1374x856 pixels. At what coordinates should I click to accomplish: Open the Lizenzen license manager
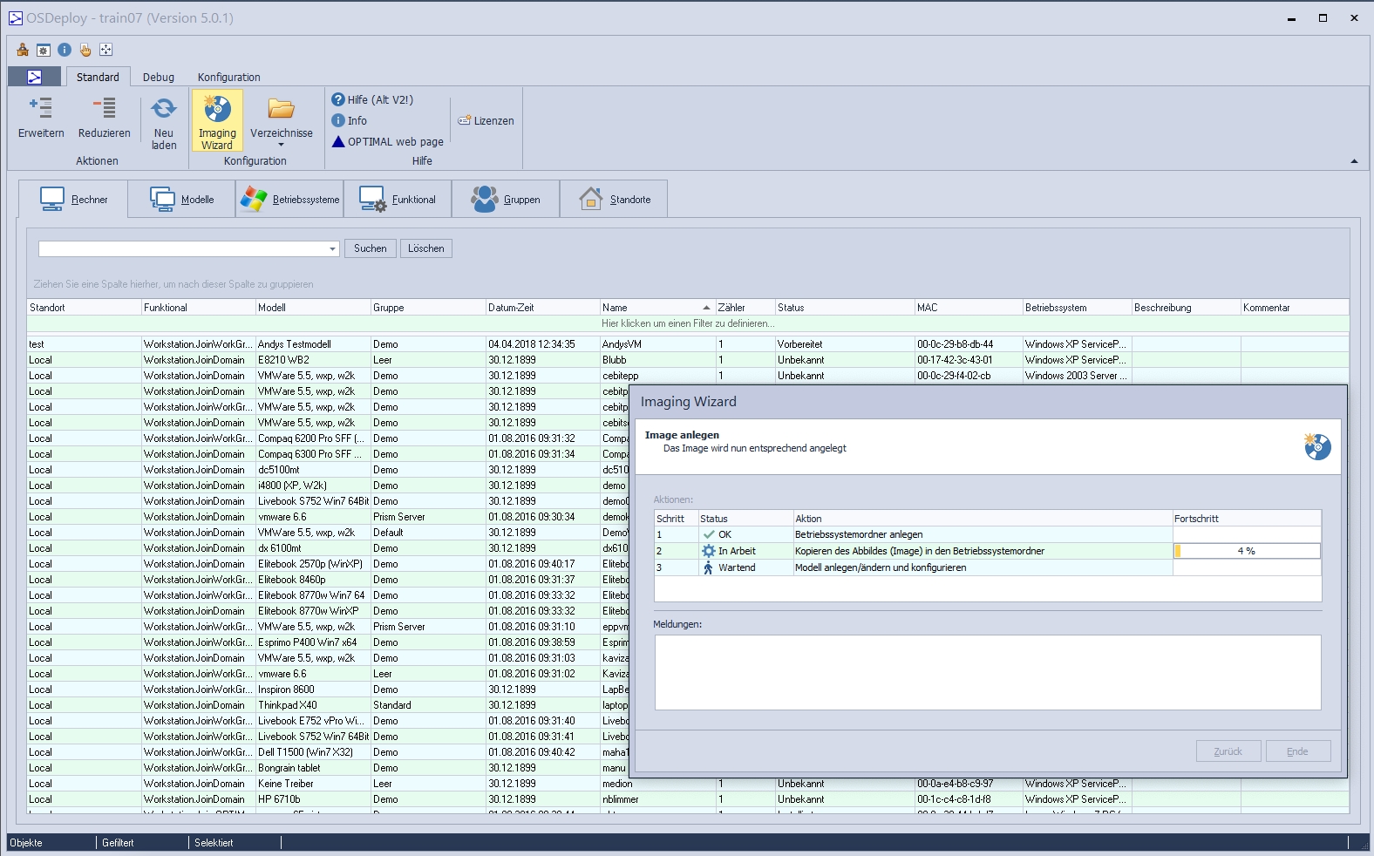point(486,120)
